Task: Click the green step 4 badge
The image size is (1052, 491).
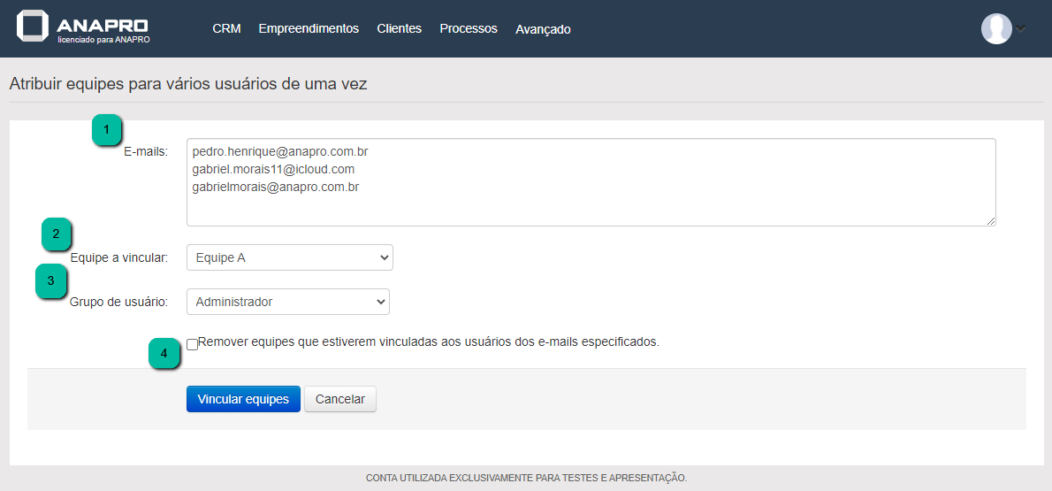Action: 163,354
